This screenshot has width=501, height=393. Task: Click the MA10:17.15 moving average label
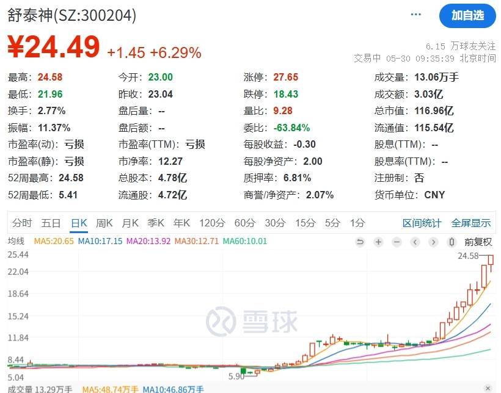(100, 241)
